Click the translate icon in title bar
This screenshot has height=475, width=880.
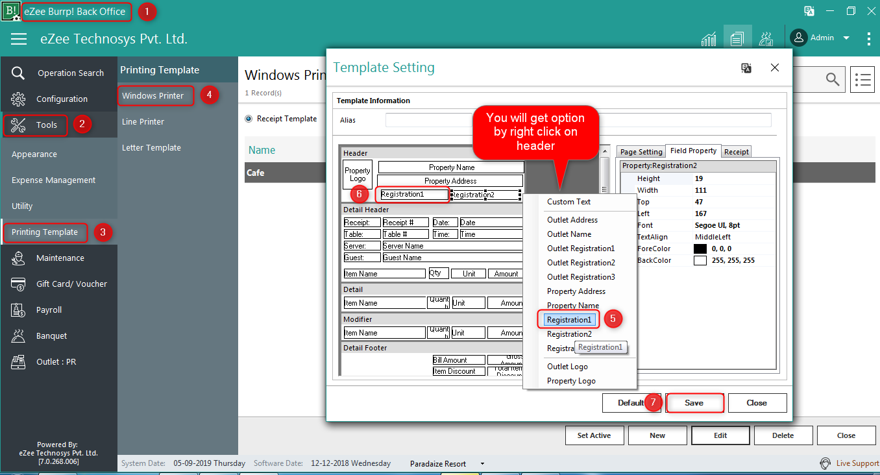[809, 11]
